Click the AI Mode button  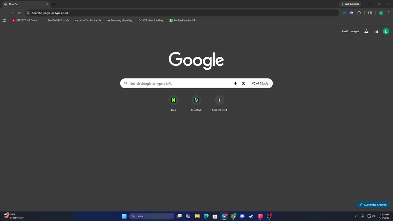click(x=260, y=83)
